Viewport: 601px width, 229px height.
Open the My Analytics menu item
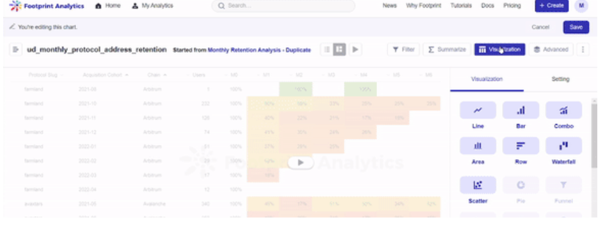pyautogui.click(x=152, y=6)
